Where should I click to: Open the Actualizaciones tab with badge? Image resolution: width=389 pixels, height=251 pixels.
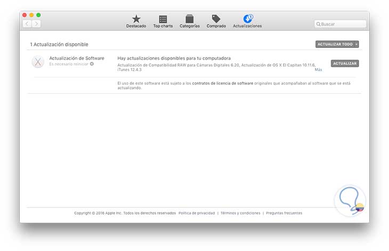pos(247,21)
